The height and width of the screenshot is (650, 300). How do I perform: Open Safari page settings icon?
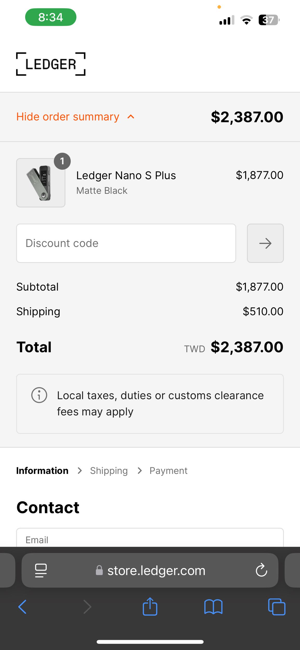point(41,570)
